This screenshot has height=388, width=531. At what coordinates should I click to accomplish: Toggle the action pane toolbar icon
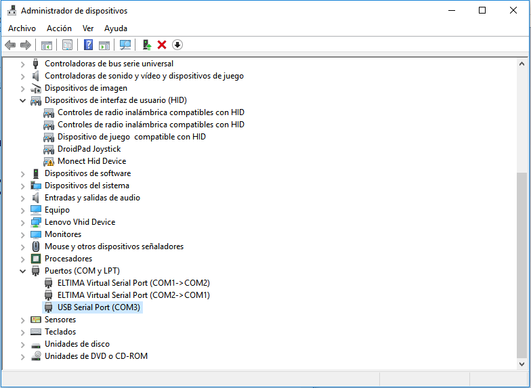104,45
